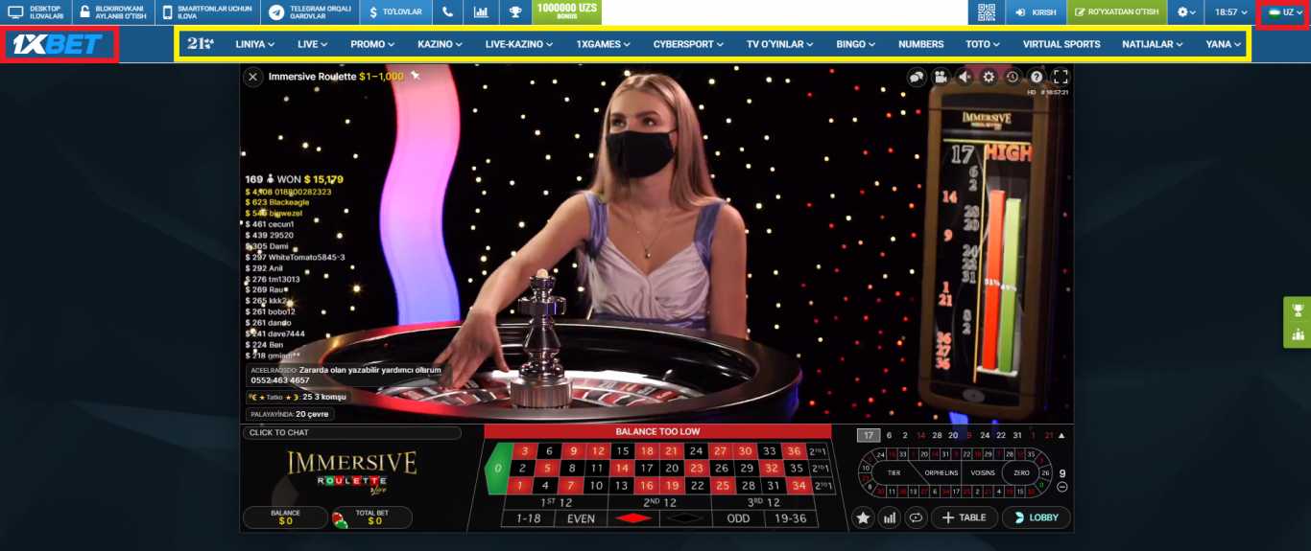Expand the Live-Kazino menu

pos(519,44)
